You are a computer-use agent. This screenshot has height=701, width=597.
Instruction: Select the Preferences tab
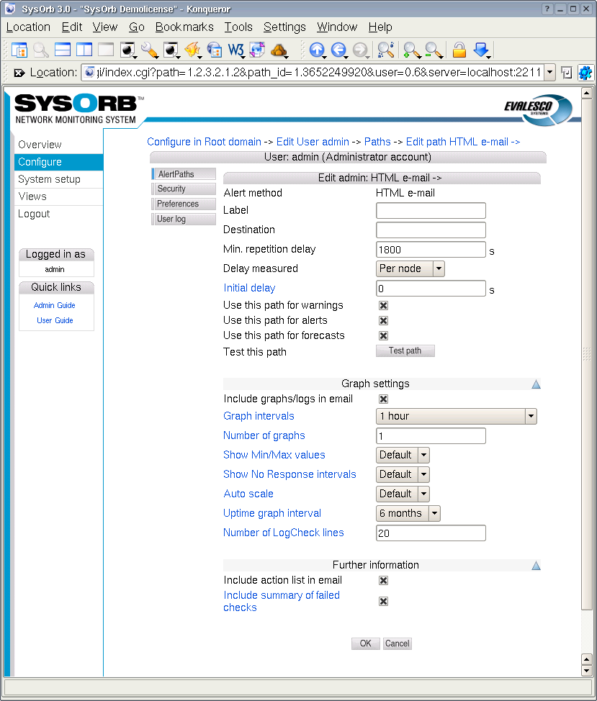tap(184, 204)
